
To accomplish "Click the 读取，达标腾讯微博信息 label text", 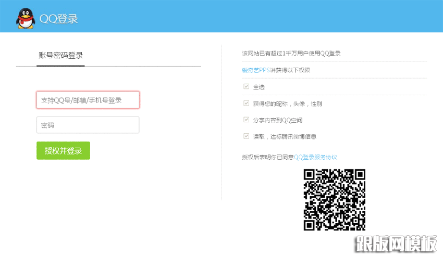I will pos(285,137).
